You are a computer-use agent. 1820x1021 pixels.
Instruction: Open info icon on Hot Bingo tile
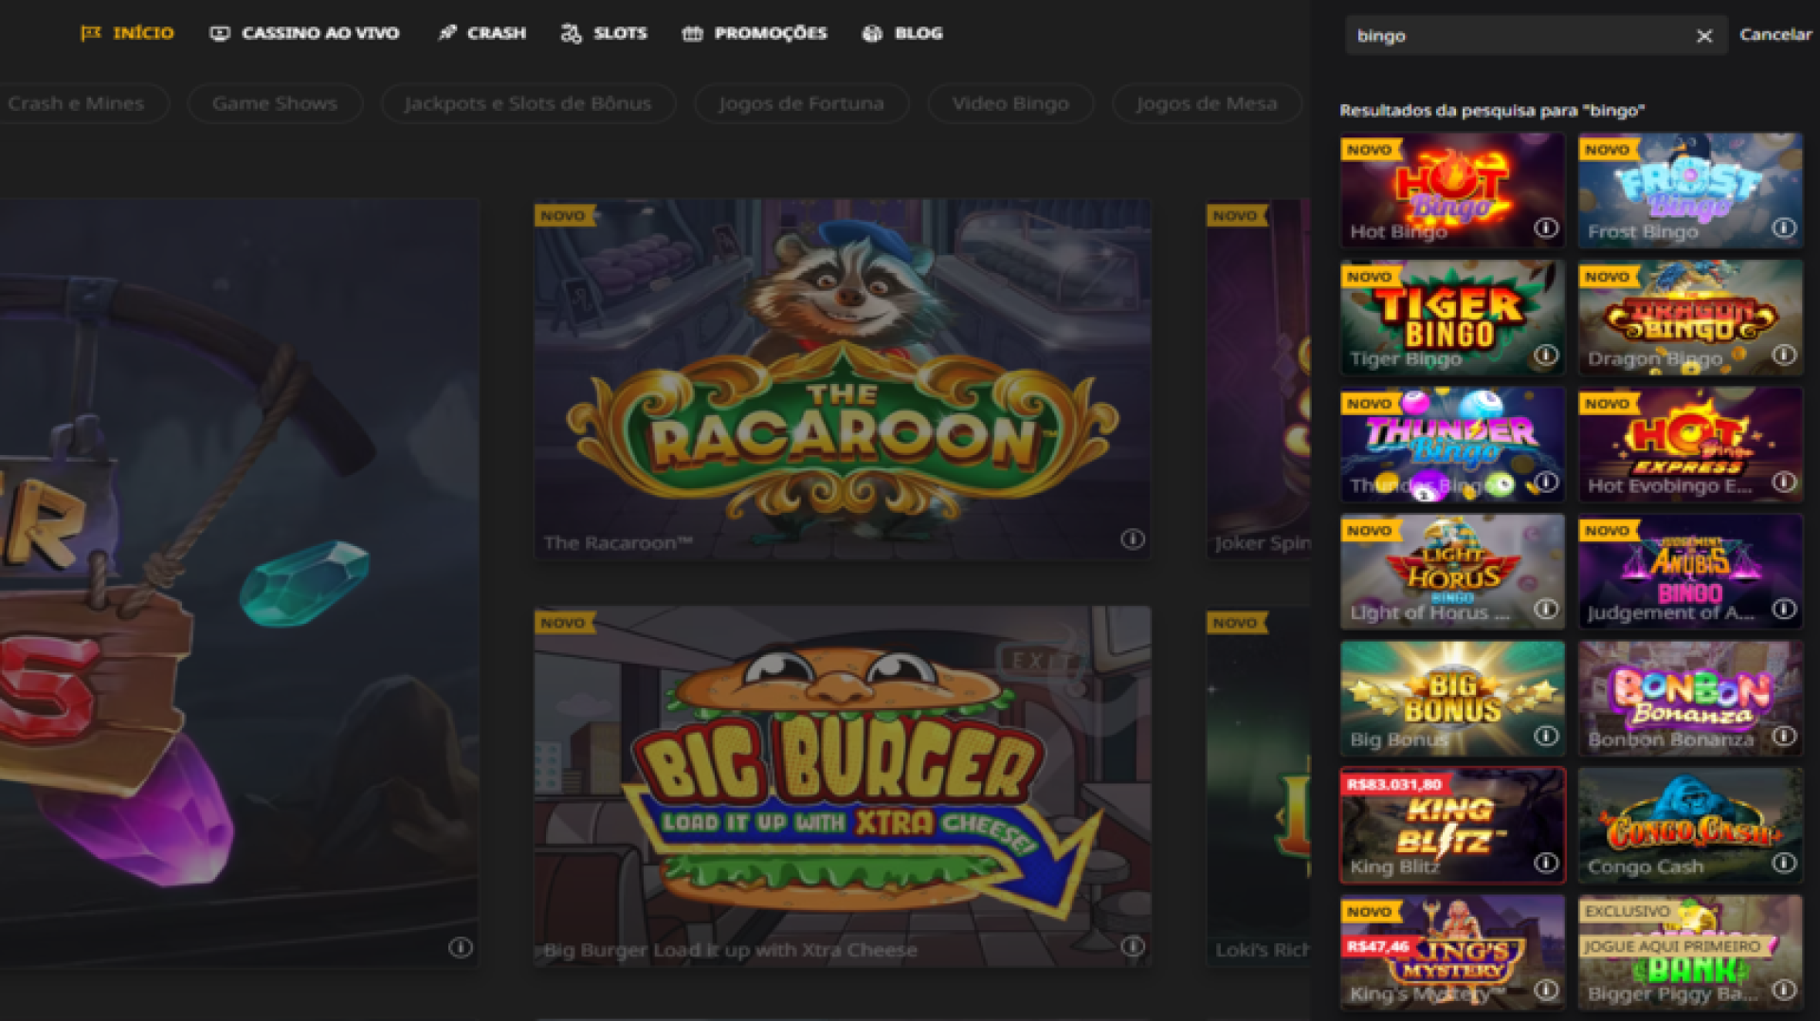point(1546,228)
